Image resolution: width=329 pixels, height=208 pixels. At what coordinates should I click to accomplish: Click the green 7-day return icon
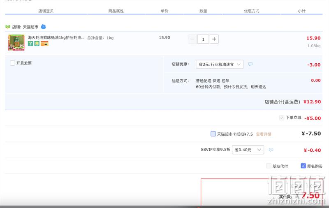point(30,44)
